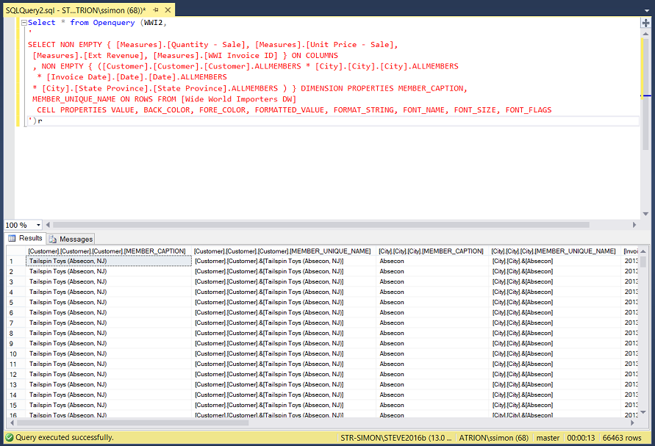Switch to the Messages tab
The image size is (655, 446).
pos(71,239)
